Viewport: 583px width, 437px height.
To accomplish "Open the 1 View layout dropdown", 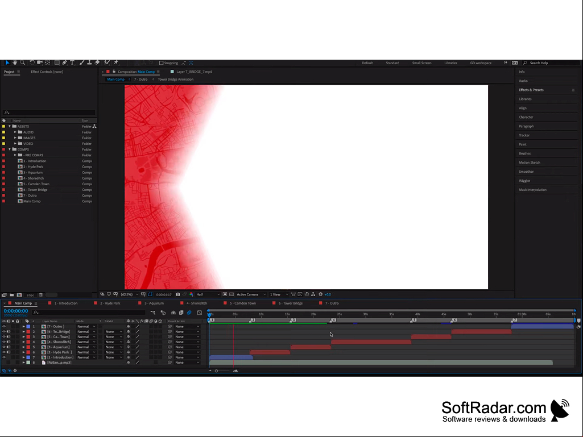I will click(x=279, y=294).
